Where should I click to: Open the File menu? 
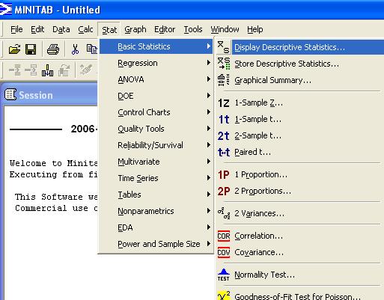click(x=16, y=29)
